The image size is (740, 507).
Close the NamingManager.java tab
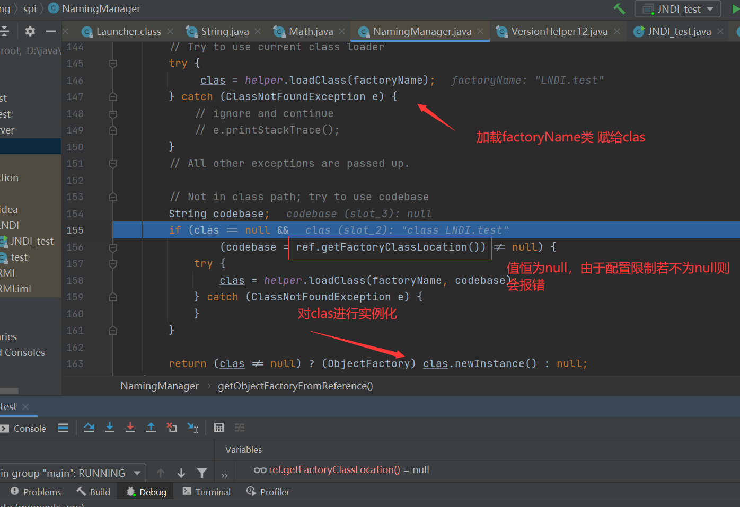click(480, 32)
